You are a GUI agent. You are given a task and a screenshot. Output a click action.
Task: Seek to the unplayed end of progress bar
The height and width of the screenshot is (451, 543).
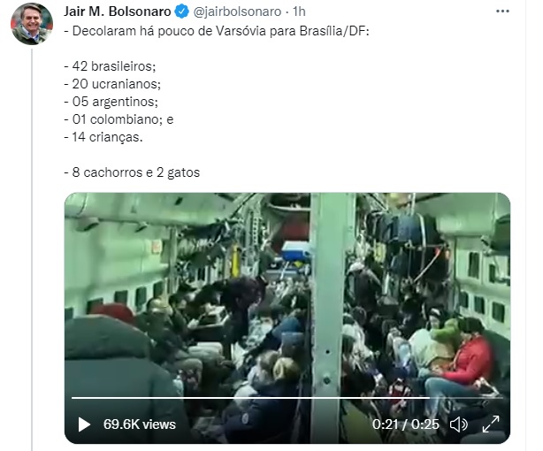(x=466, y=398)
